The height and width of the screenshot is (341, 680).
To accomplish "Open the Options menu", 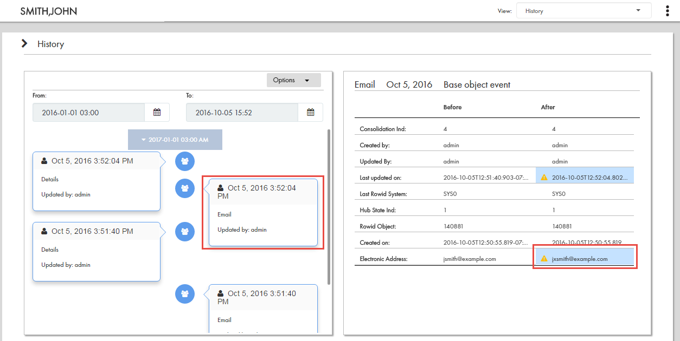I will [293, 80].
